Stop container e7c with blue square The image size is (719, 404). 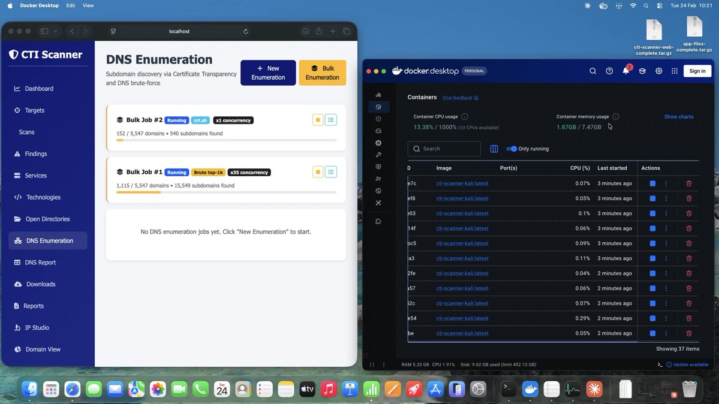(x=652, y=183)
